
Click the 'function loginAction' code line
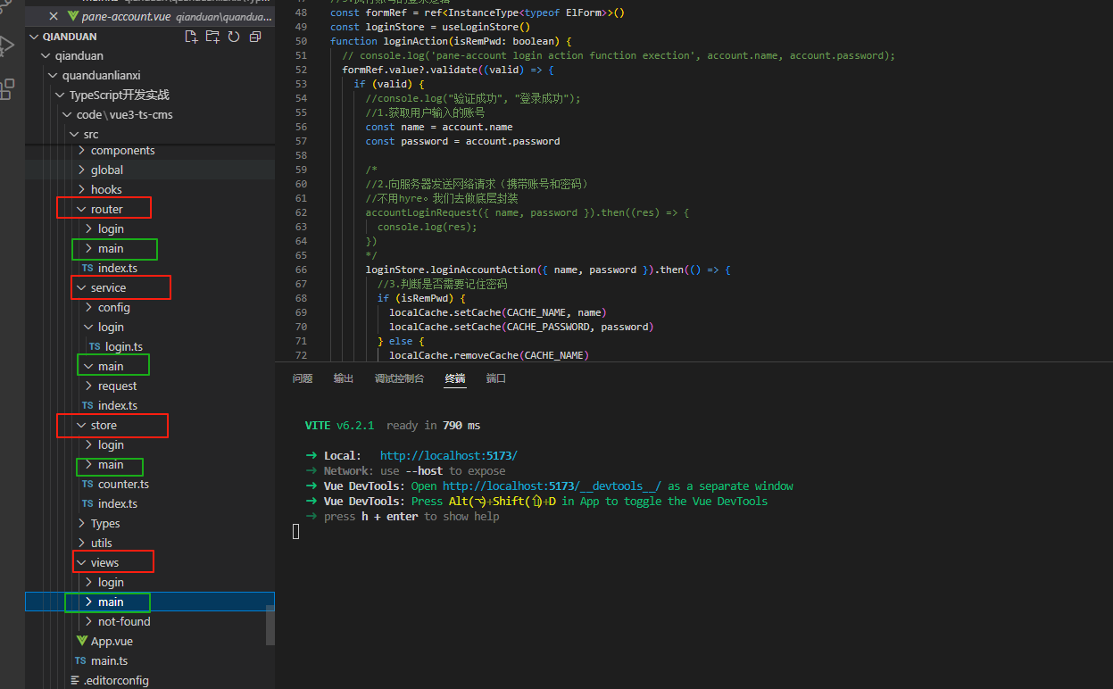pos(451,41)
